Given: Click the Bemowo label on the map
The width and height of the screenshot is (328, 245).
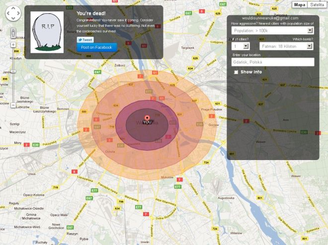Looking at the screenshot, I should point(63,109).
